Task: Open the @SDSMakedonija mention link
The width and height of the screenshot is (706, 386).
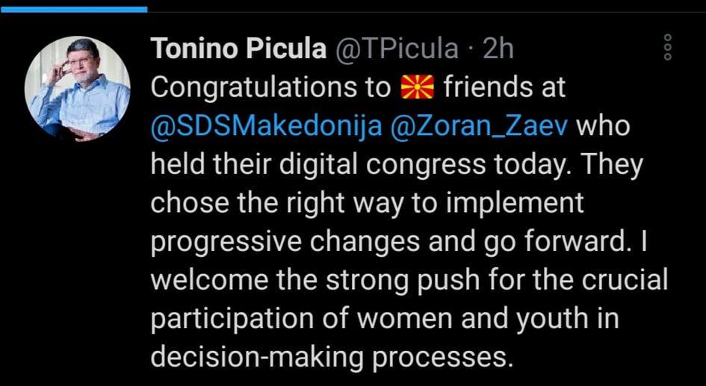Action: (x=266, y=127)
